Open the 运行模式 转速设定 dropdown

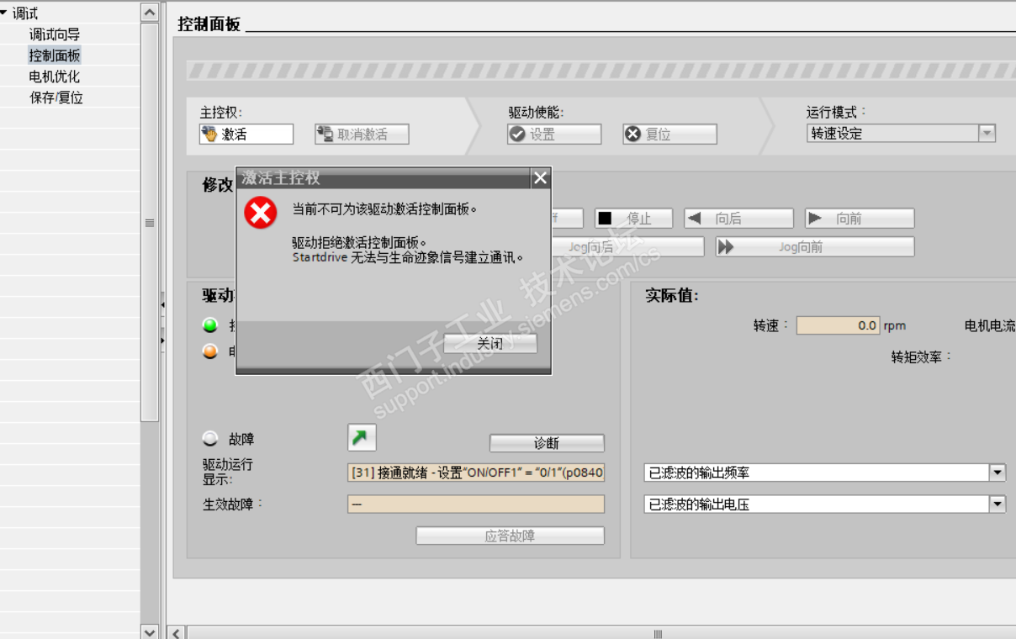[x=987, y=133]
